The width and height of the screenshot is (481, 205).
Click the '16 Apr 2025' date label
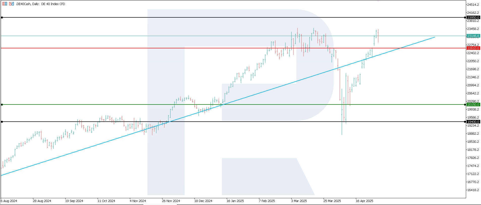click(x=364, y=201)
